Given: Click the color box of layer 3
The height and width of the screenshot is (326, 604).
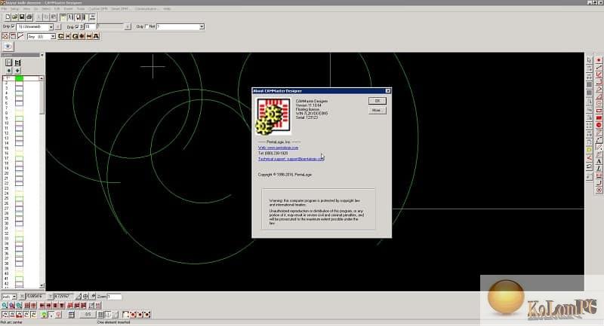Looking at the screenshot, I should pos(19,88).
